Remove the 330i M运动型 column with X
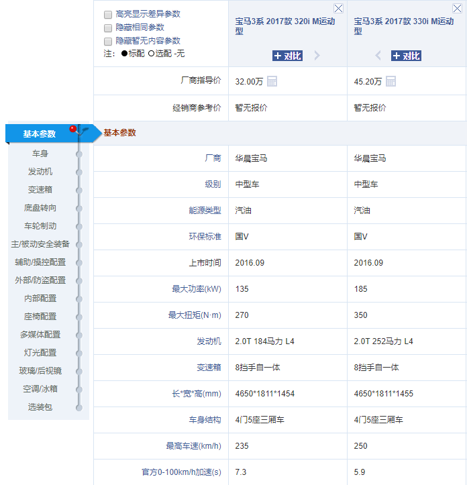 pos(457,8)
